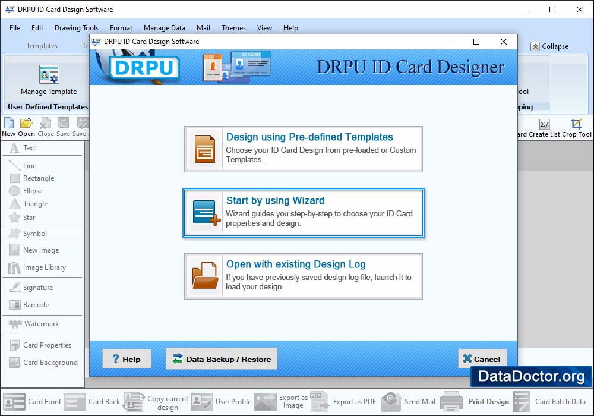This screenshot has height=416, width=594.
Task: Click Cancel in the dialog
Action: (x=482, y=359)
